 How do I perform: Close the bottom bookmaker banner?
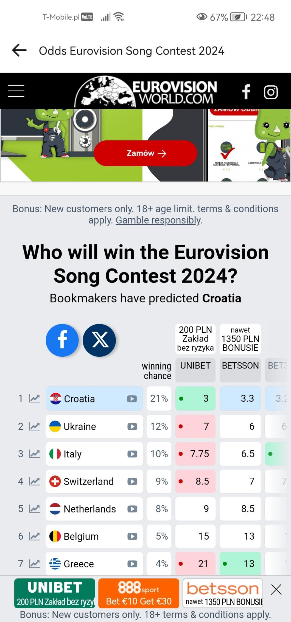click(x=276, y=589)
